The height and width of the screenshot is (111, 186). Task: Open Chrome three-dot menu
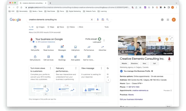(x=177, y=7)
